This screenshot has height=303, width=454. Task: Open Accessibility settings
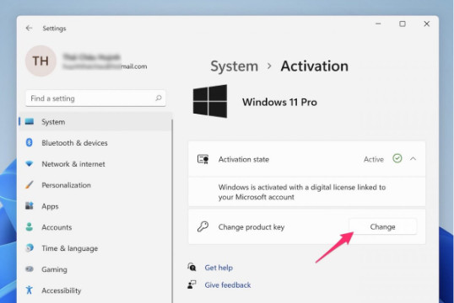[95, 290]
